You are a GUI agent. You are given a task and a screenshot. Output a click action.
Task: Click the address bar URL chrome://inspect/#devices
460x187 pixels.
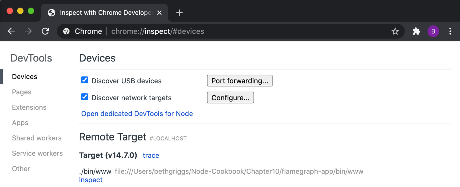click(158, 31)
